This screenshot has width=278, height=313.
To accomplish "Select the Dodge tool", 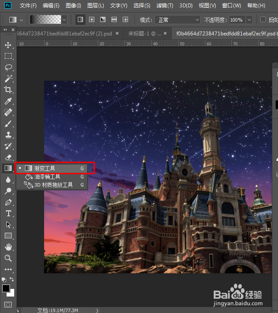I will (x=8, y=191).
